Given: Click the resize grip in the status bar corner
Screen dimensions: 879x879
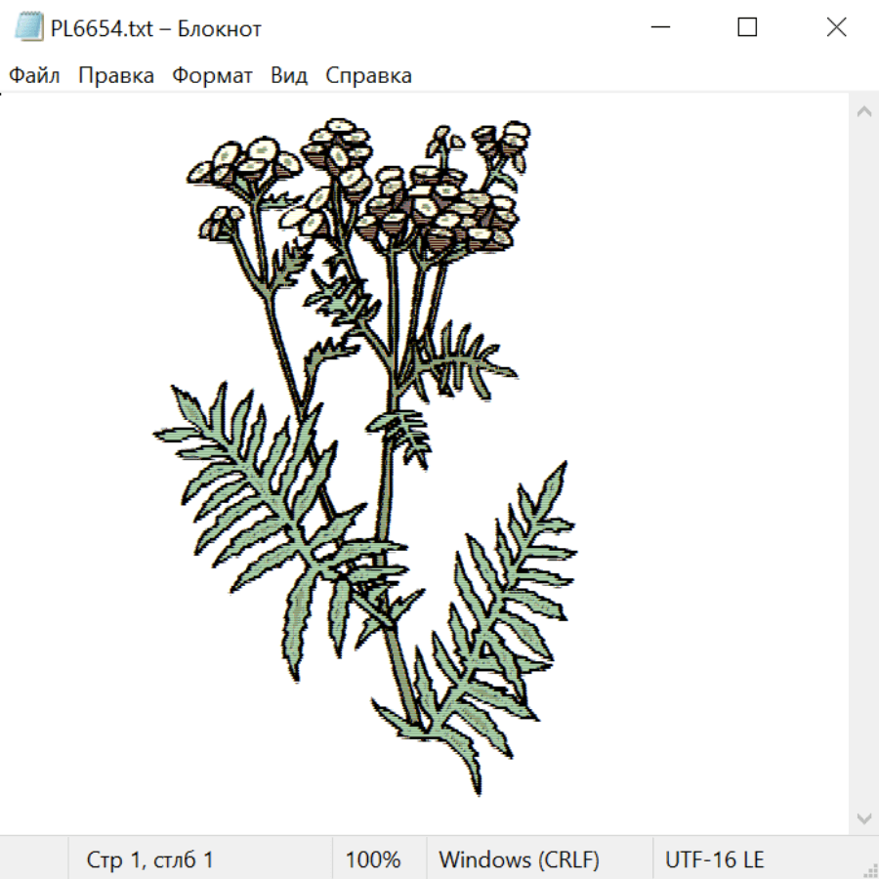Looking at the screenshot, I should (869, 869).
